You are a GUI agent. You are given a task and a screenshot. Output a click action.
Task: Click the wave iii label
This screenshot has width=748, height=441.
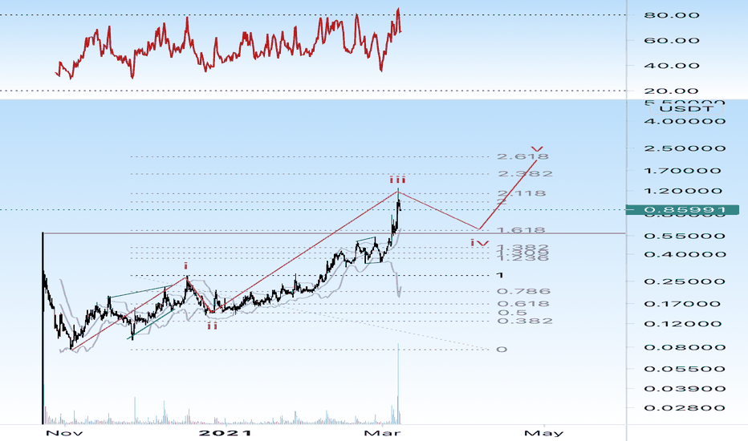[x=397, y=180]
